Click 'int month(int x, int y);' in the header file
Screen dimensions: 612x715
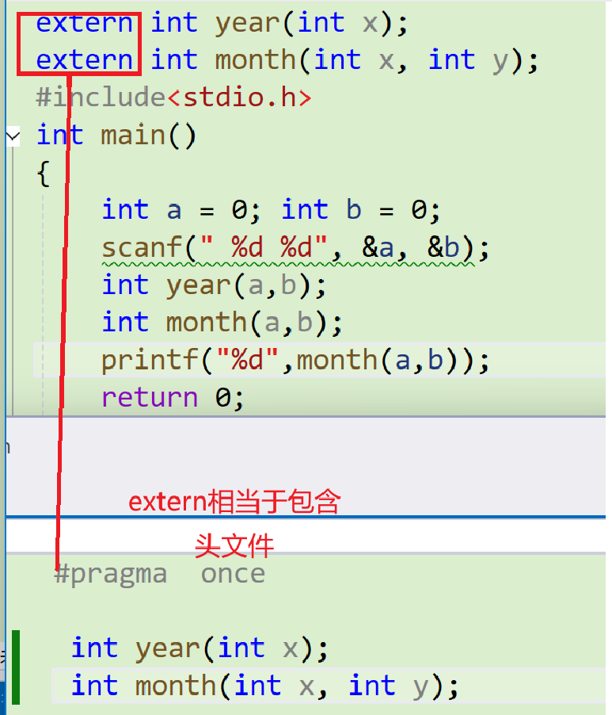(x=264, y=686)
